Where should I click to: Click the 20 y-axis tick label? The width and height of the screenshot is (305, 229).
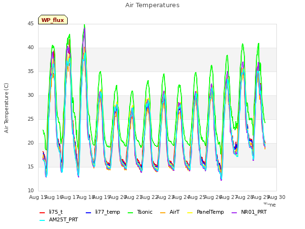30,143
